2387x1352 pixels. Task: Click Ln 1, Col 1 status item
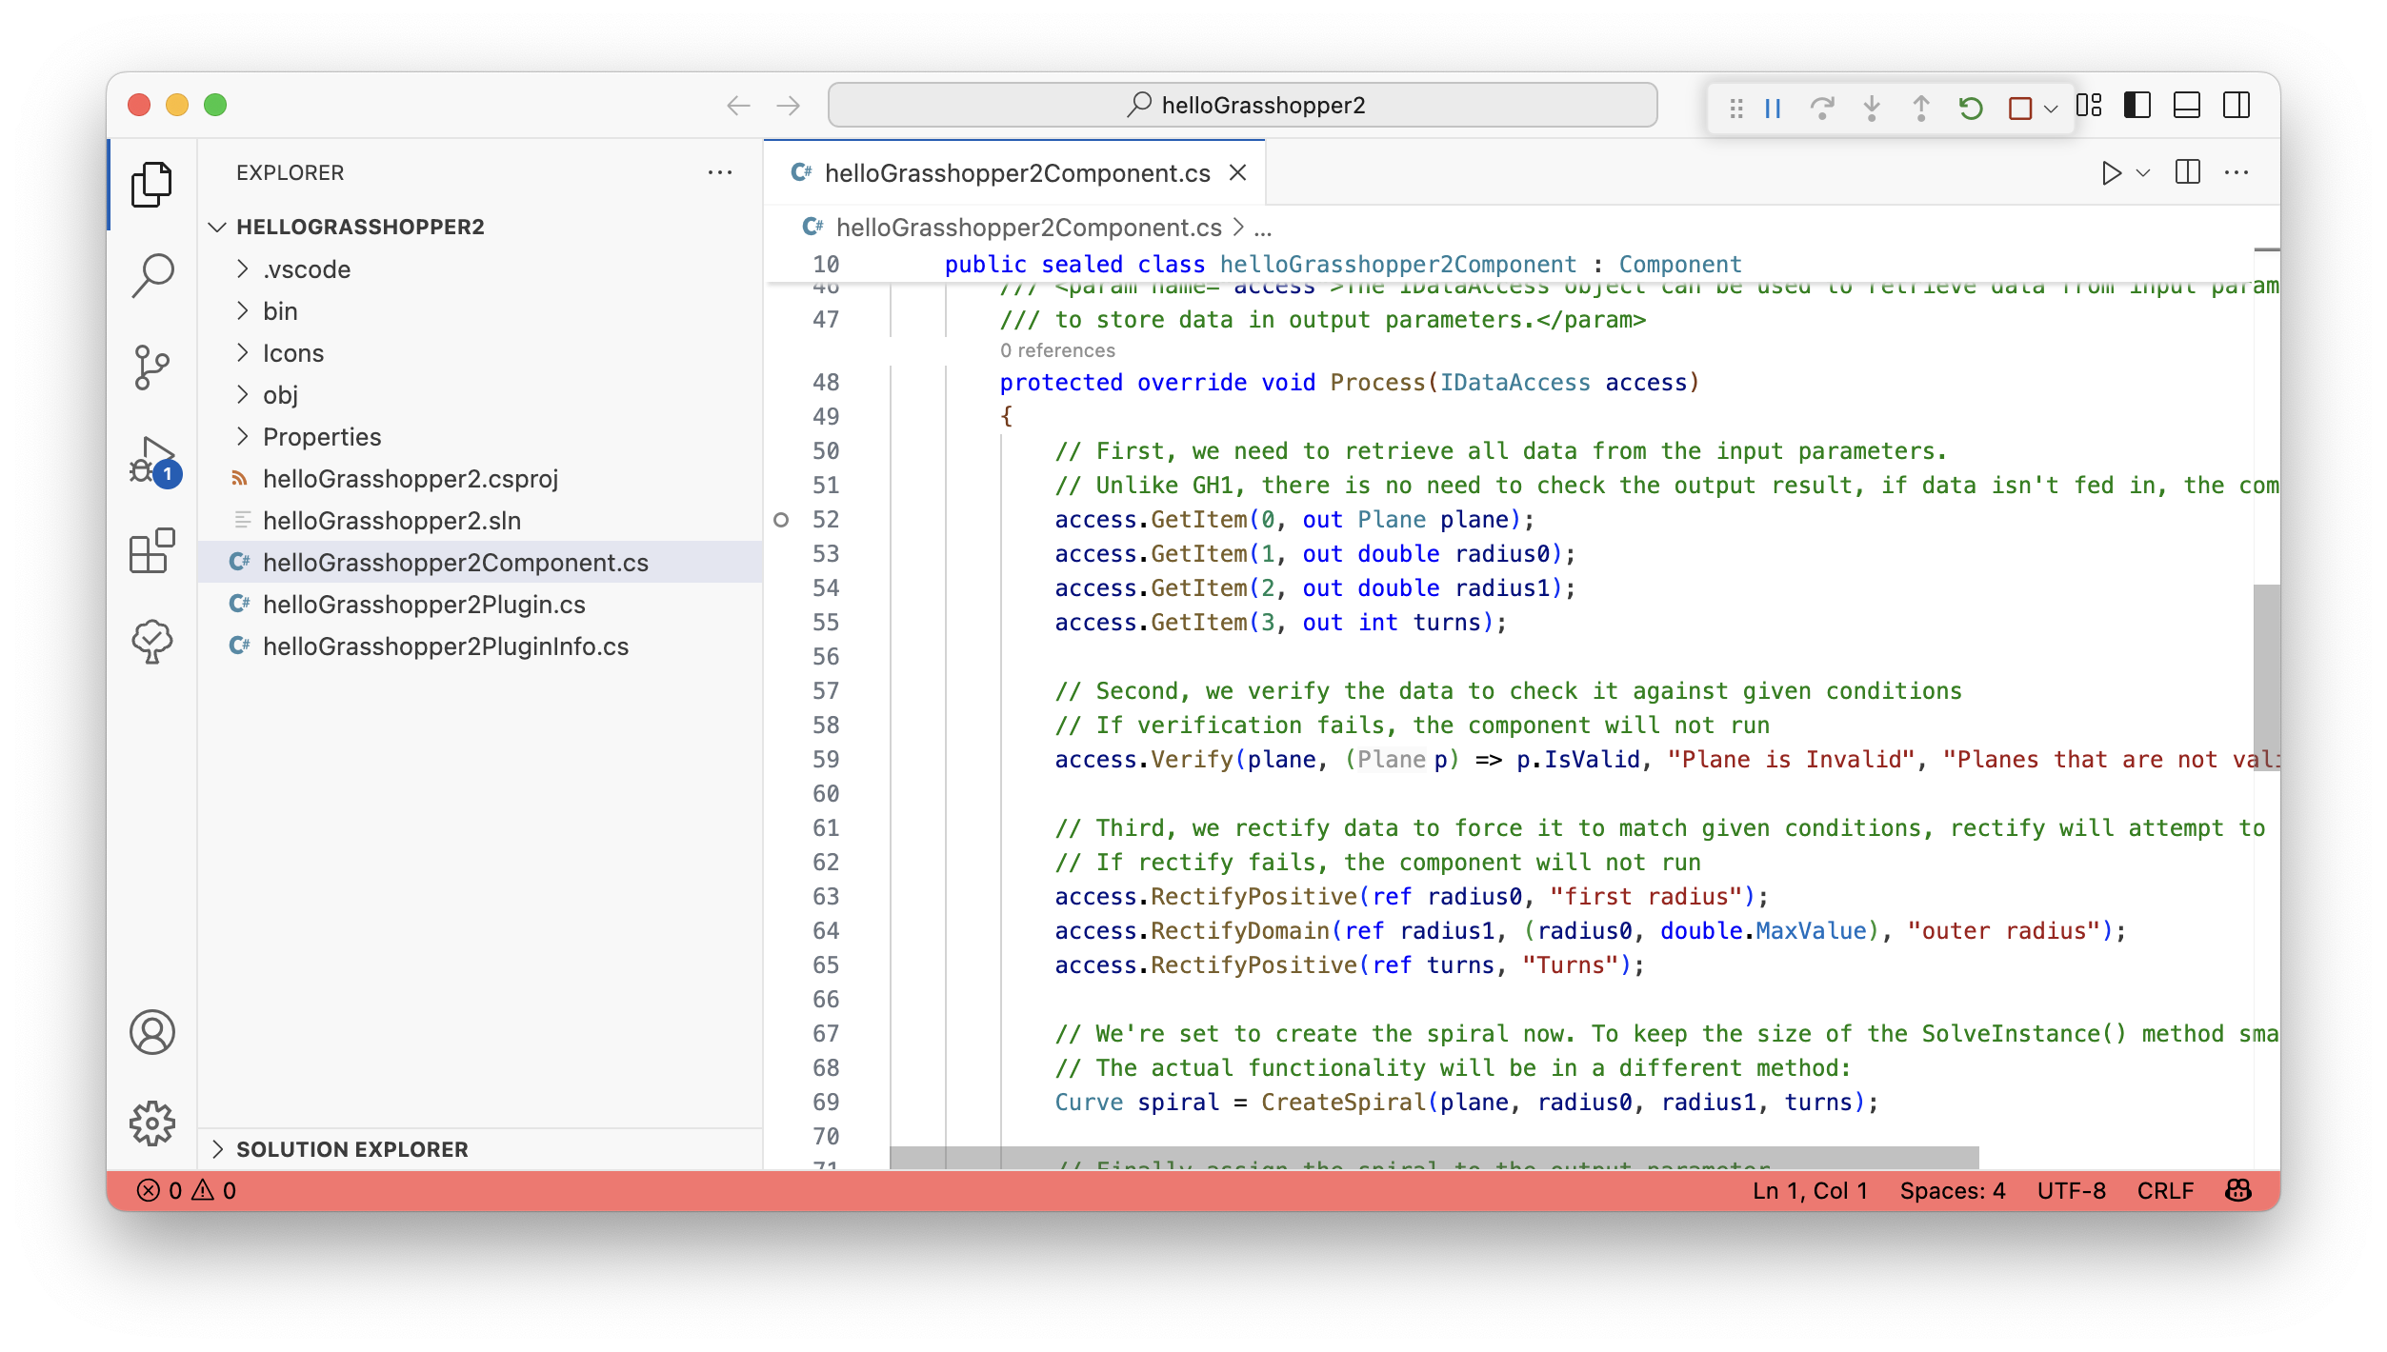pyautogui.click(x=1810, y=1190)
